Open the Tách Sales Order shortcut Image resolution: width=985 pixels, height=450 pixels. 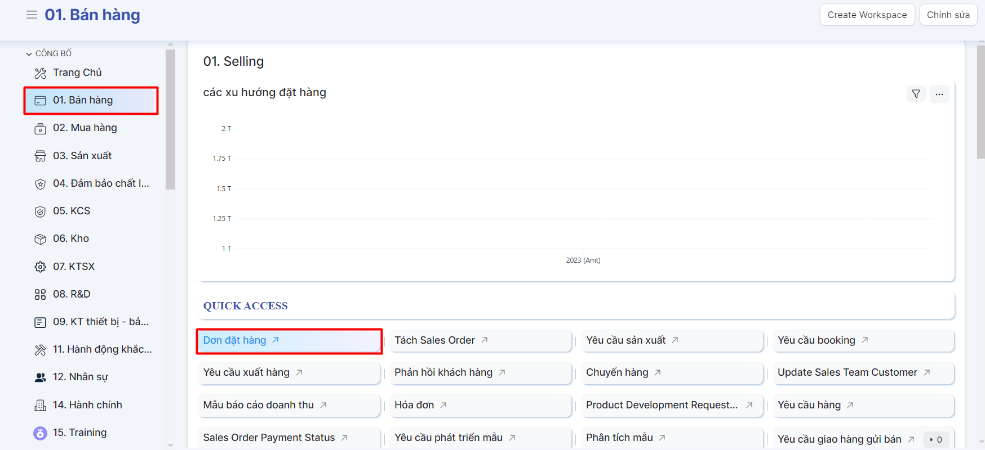pos(435,340)
